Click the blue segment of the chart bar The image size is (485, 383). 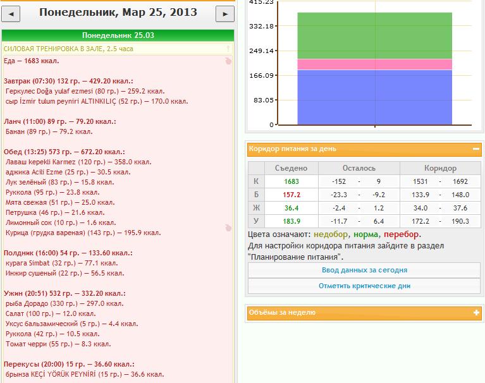pyautogui.click(x=374, y=97)
